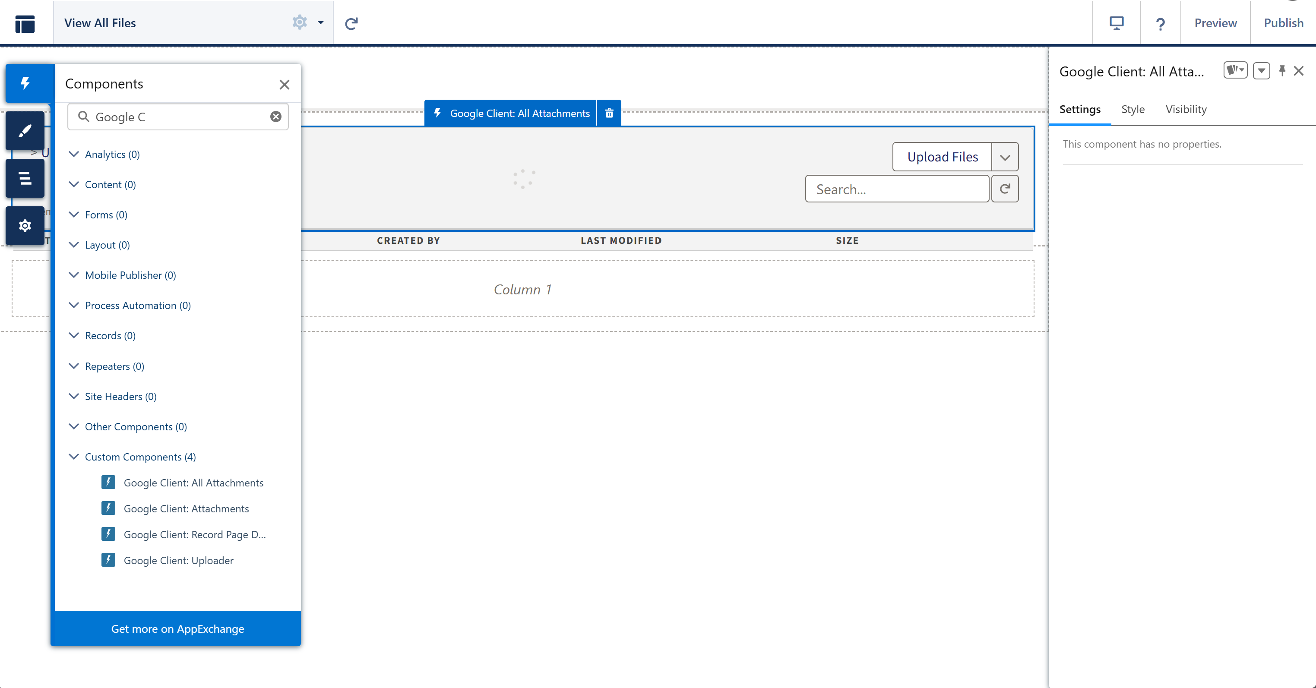Expand the Forms (0) section
Screen dimensions: 1316x688
tap(98, 215)
